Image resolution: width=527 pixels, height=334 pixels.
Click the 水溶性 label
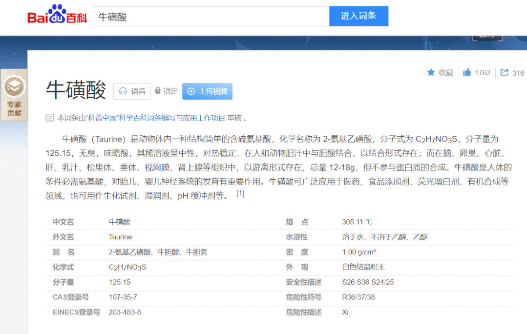tap(297, 237)
